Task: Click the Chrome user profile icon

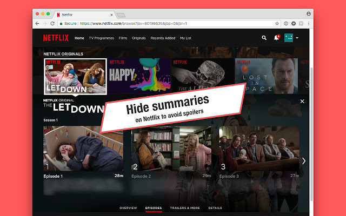Action: (x=309, y=14)
